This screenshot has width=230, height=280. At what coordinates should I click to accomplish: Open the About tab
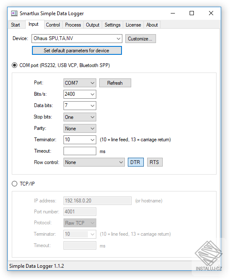pyautogui.click(x=152, y=25)
